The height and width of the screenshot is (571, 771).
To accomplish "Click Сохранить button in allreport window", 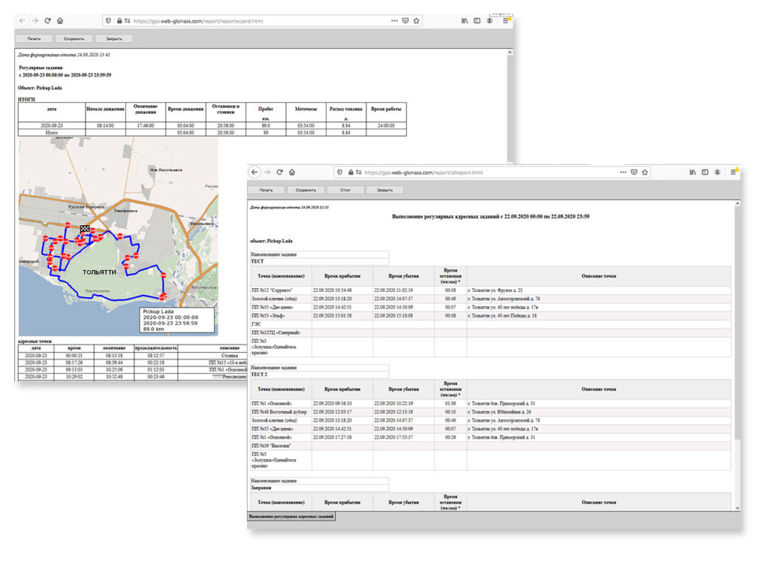I will [306, 190].
